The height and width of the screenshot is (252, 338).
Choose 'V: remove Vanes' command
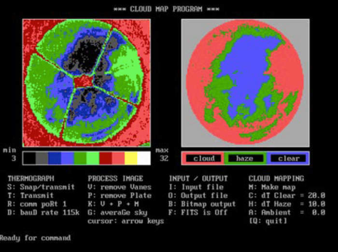click(120, 187)
